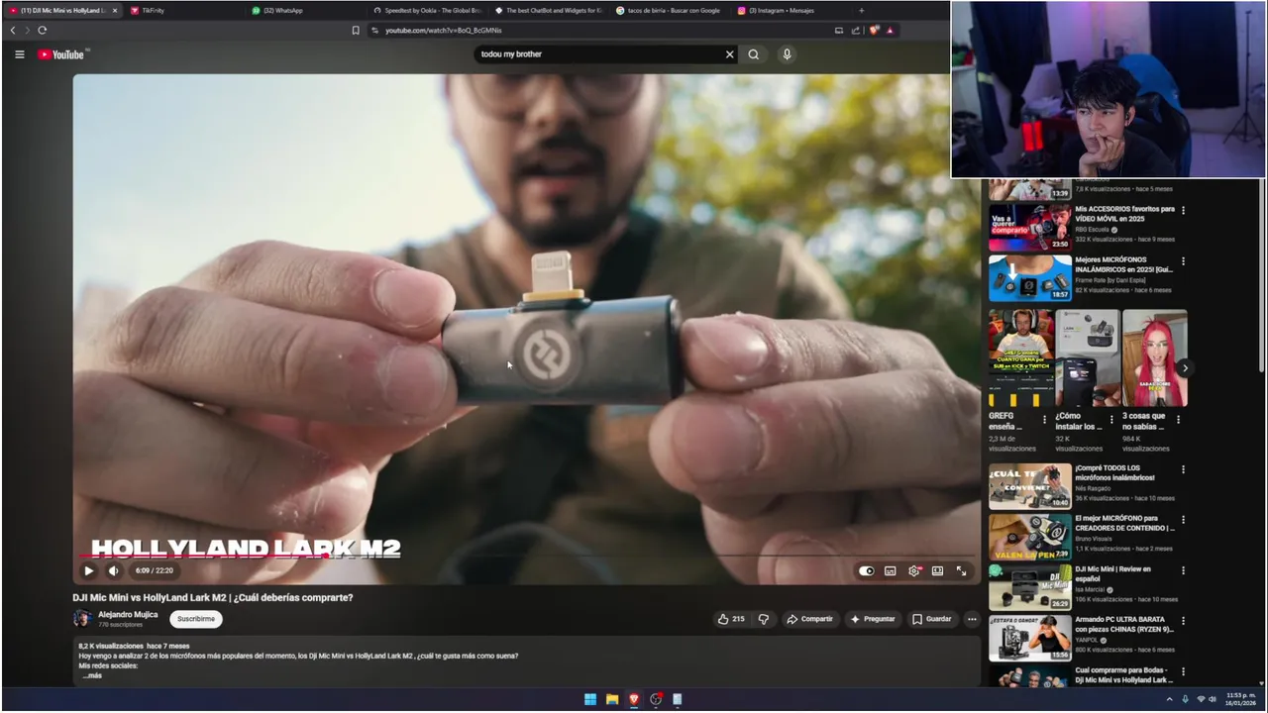Open options for Armando PC ULTRA BARATA
Image resolution: width=1268 pixels, height=713 pixels.
tap(1183, 622)
